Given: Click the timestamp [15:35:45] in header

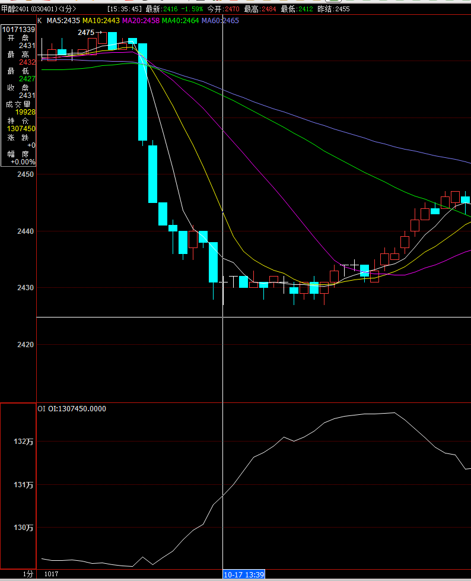Looking at the screenshot, I should tap(125, 9).
